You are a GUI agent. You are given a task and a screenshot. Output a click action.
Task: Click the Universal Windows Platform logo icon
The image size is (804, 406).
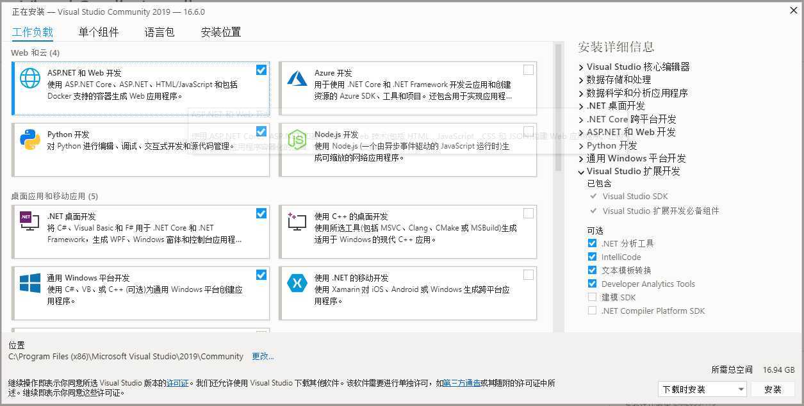30,283
